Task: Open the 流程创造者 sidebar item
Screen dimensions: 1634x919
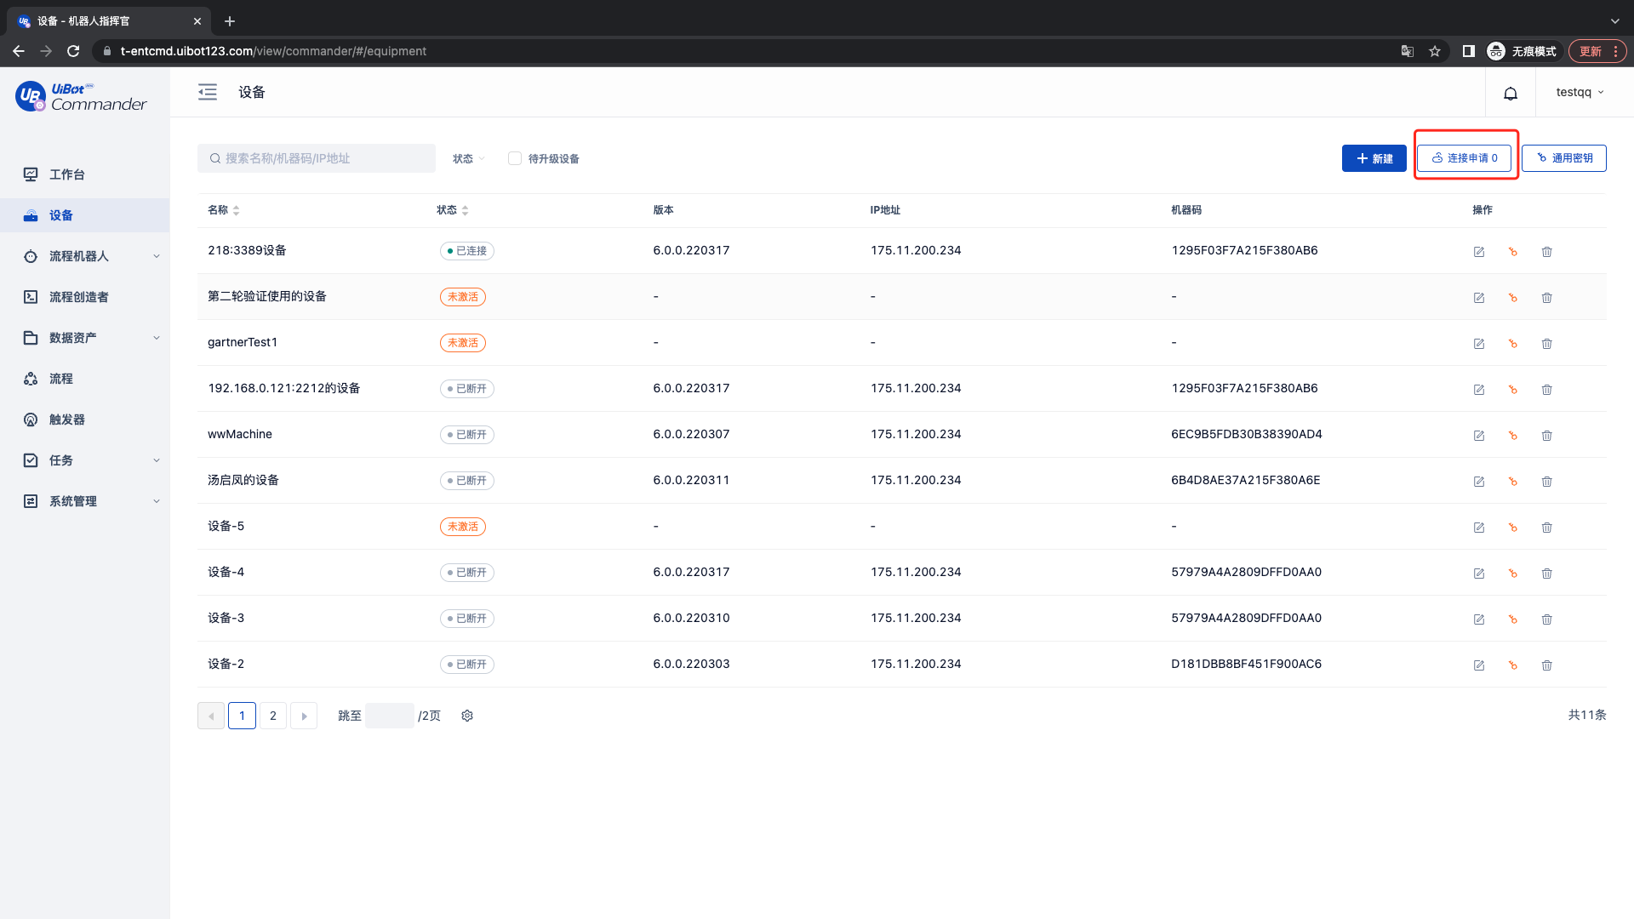Action: click(x=85, y=297)
